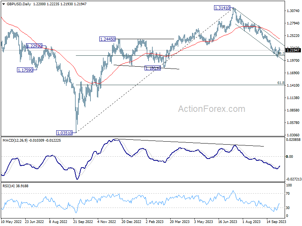Click the 1.30740 price axis value

click(x=293, y=11)
